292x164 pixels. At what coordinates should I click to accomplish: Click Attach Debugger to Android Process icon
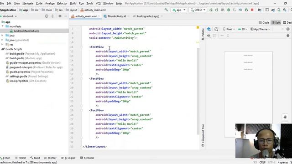246,10
